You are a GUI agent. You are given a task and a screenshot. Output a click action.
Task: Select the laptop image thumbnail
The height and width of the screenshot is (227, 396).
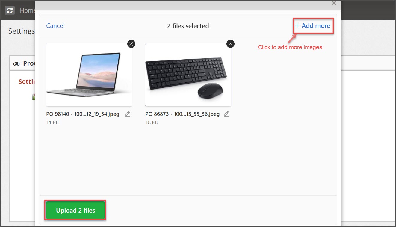tap(89, 75)
